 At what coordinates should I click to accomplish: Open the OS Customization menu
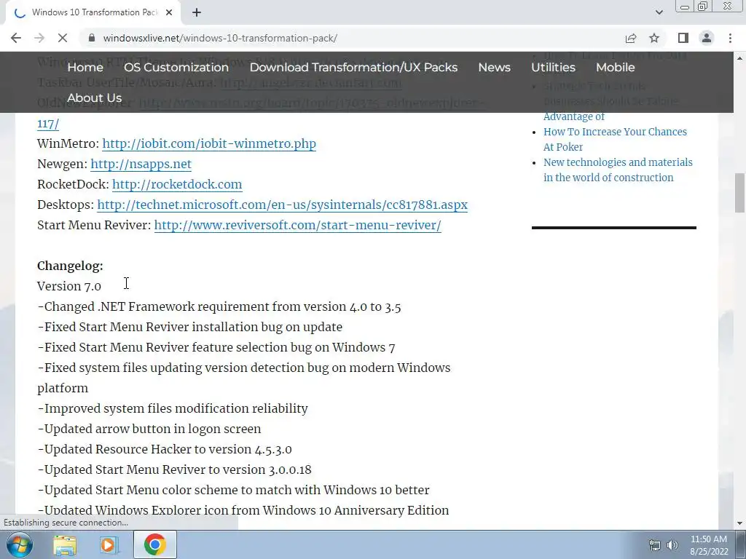[176, 67]
